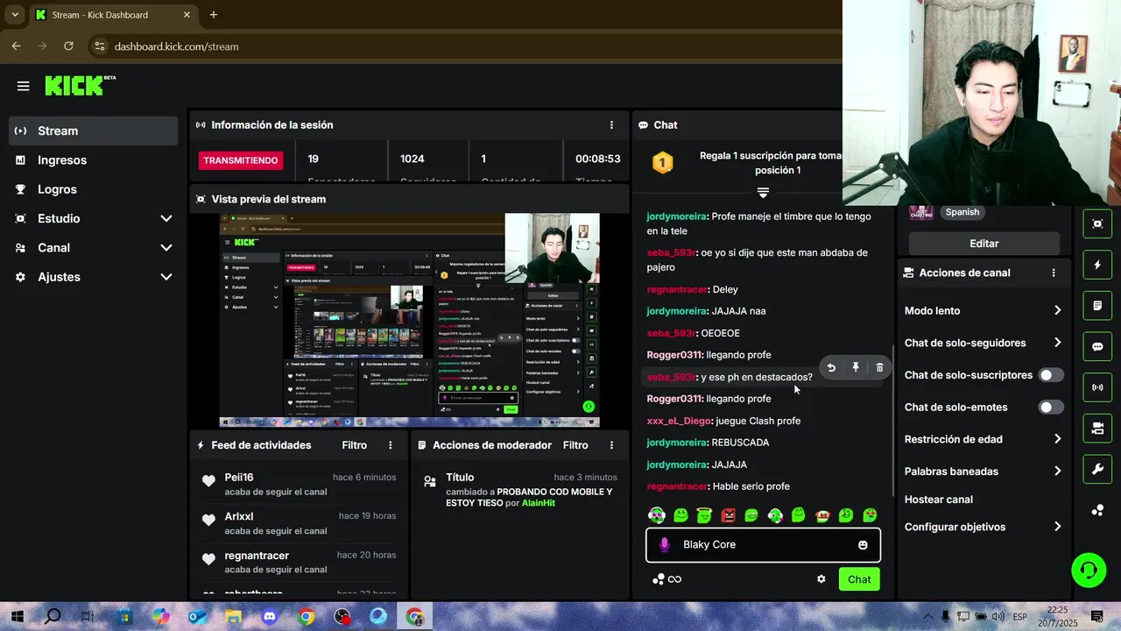The height and width of the screenshot is (631, 1121).
Task: Insert the red angry emote
Action: coord(728,515)
